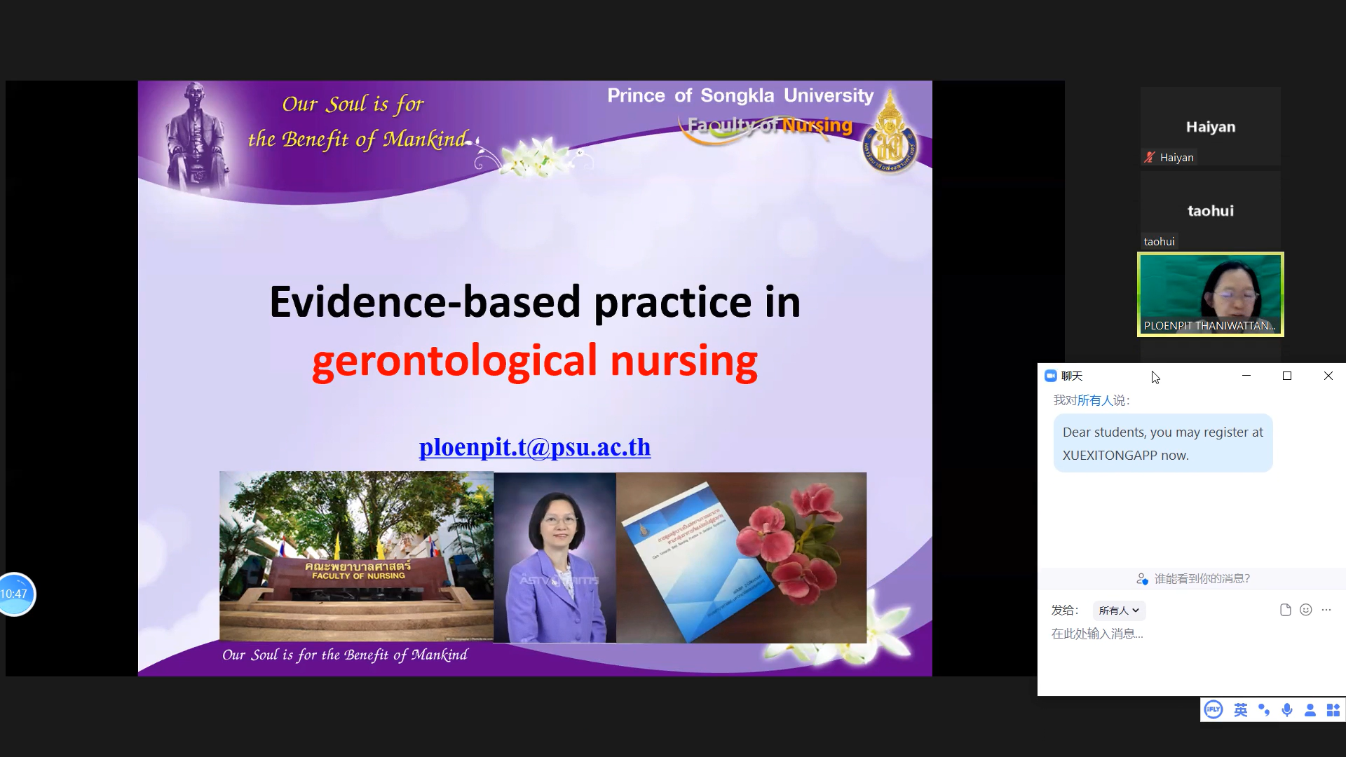Select the taohui participant tile

point(1210,210)
